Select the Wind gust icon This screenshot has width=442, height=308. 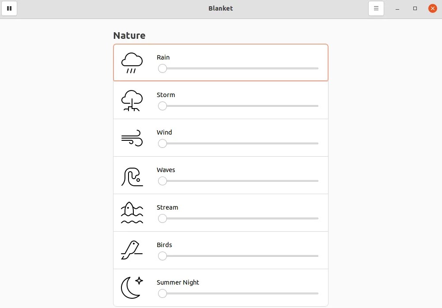tap(132, 138)
